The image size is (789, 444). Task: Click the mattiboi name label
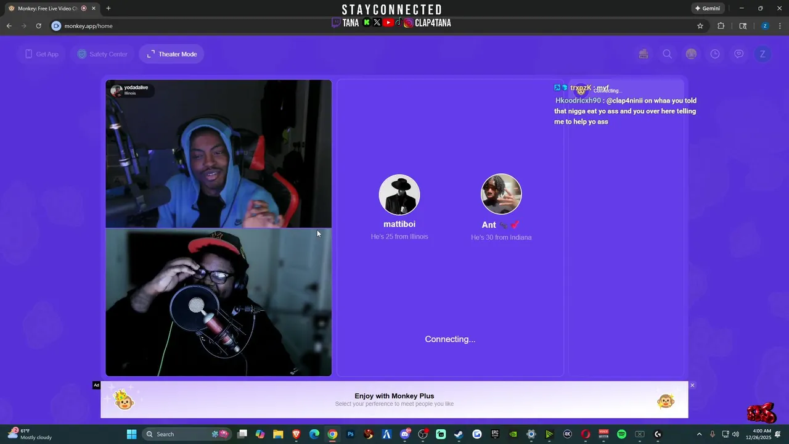[399, 224]
